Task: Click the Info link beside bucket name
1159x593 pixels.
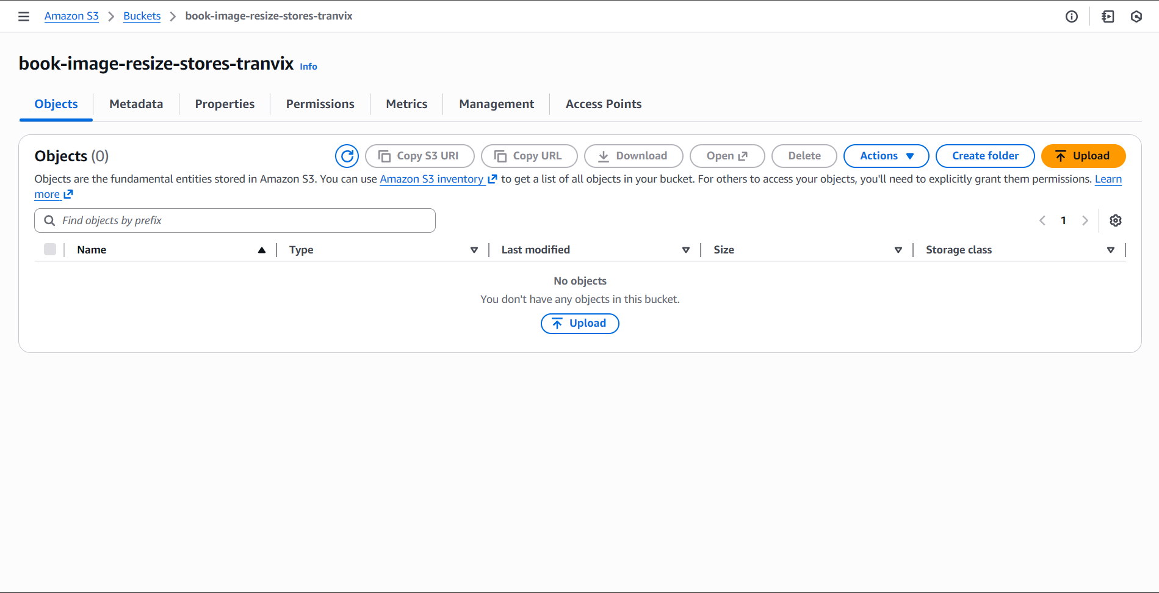Action: [x=308, y=67]
